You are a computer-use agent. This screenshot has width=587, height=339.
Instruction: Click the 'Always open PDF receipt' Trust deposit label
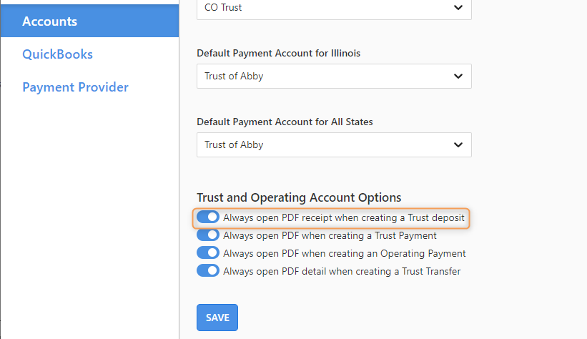(x=344, y=217)
